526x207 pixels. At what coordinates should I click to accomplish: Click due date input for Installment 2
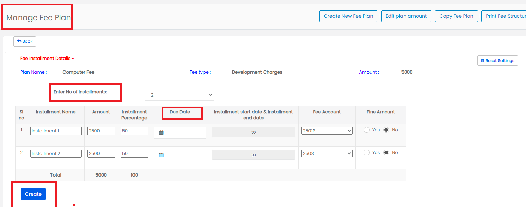pos(187,155)
